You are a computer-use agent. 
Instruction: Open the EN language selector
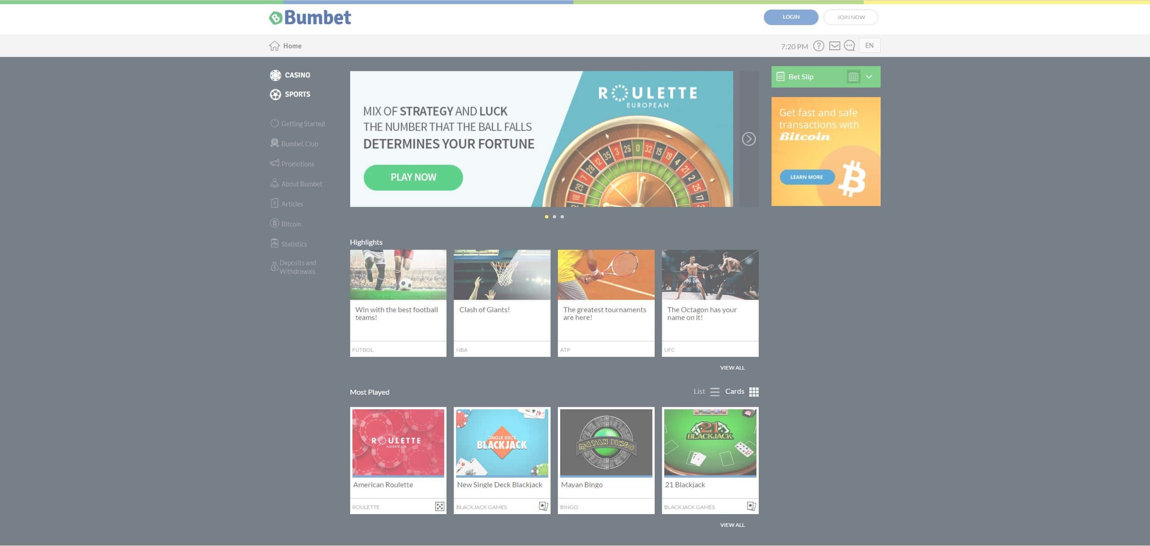(869, 46)
